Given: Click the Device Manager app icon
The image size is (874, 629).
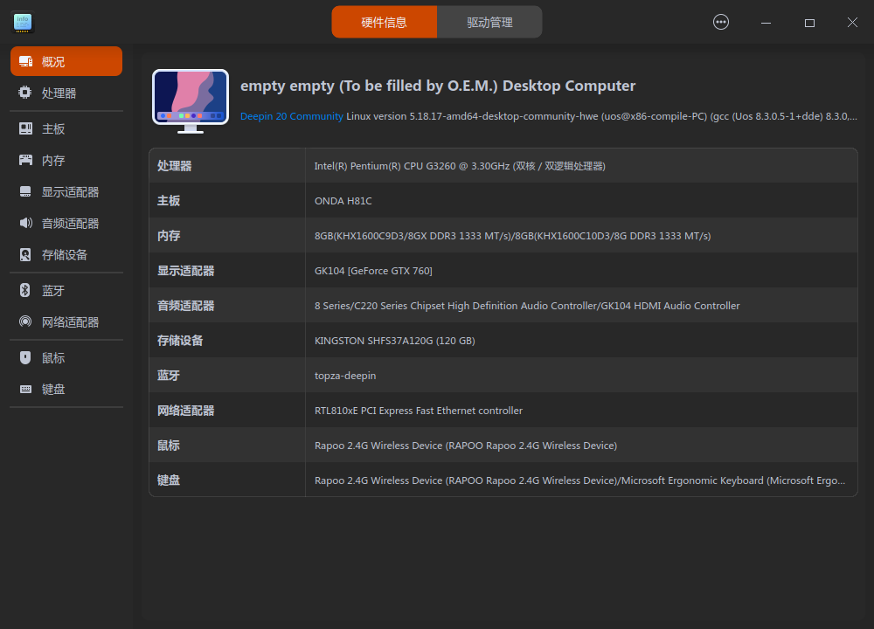Looking at the screenshot, I should (x=22, y=22).
